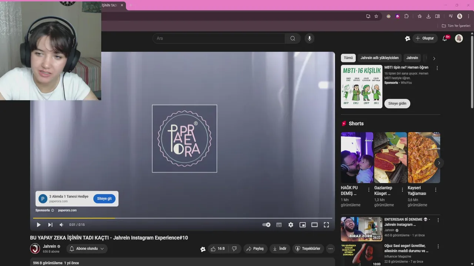Open ENTERESAN Bİ DENEME video thumbnail
This screenshot has height=266, width=474.
361,229
